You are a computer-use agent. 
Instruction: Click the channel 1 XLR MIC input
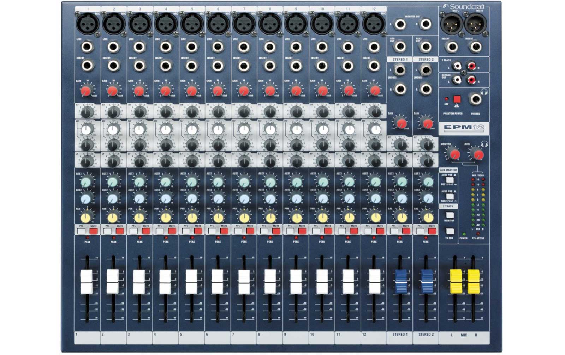click(x=88, y=24)
